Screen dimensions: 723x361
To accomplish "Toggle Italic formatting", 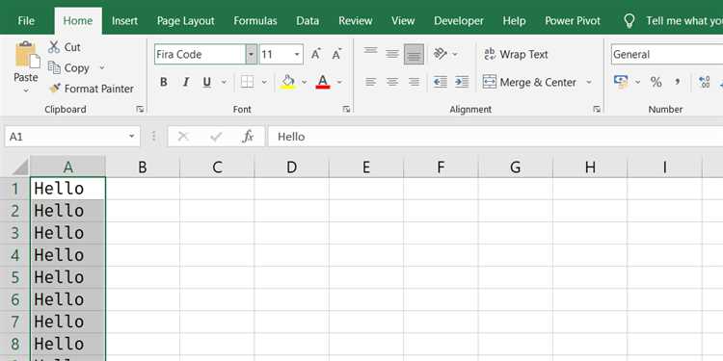I will coord(185,82).
